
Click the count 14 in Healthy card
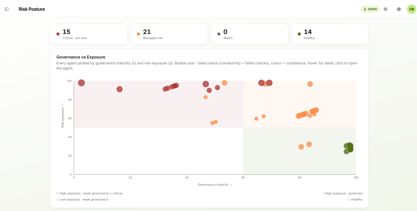point(308,32)
